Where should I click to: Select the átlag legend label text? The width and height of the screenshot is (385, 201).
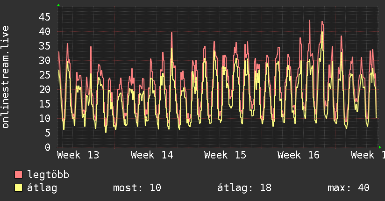(x=43, y=188)
